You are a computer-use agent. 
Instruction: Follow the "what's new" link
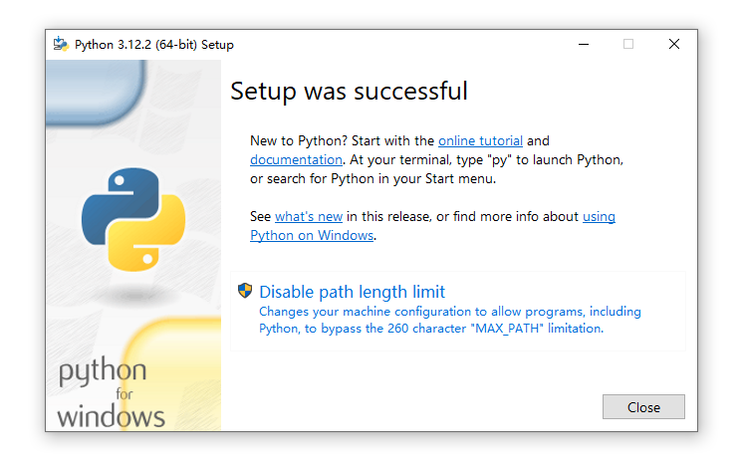(309, 216)
